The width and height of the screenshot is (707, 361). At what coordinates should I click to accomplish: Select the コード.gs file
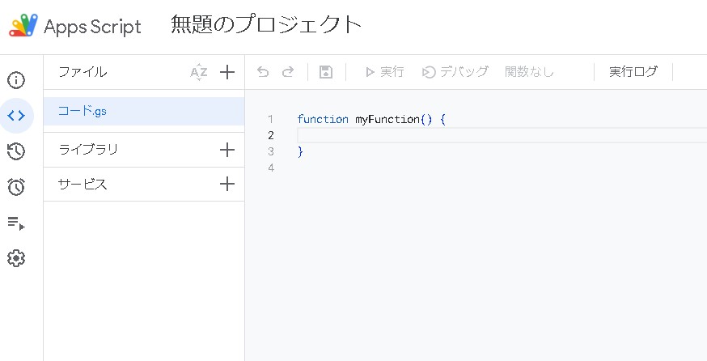click(83, 111)
